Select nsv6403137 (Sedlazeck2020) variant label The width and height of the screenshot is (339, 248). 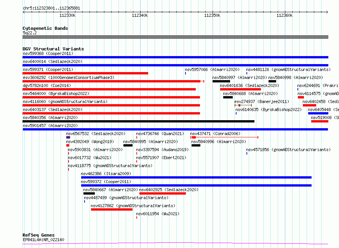(x=53, y=110)
